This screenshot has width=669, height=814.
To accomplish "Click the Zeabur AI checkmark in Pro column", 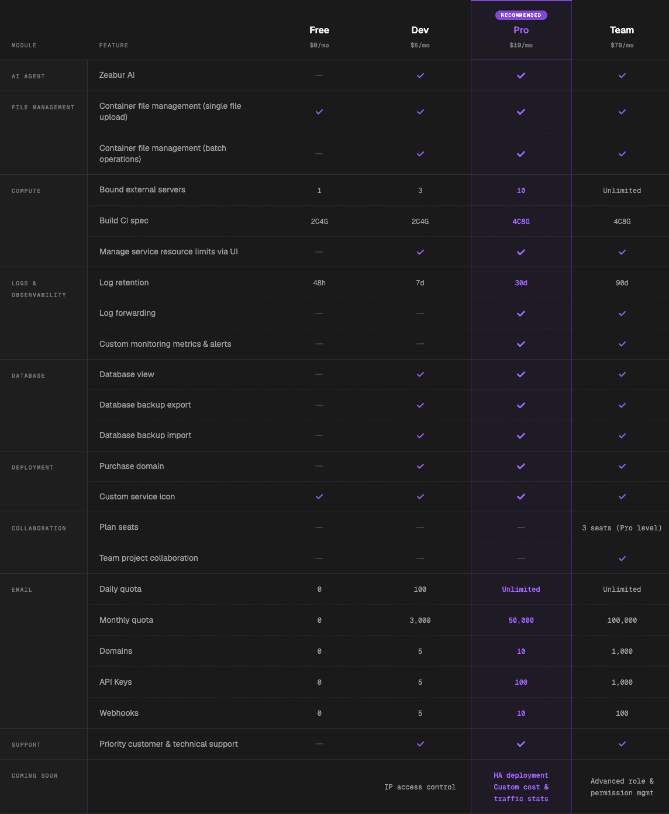I will point(520,75).
